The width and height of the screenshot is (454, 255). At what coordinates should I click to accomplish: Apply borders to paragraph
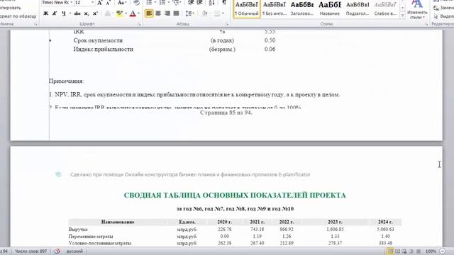point(217,13)
